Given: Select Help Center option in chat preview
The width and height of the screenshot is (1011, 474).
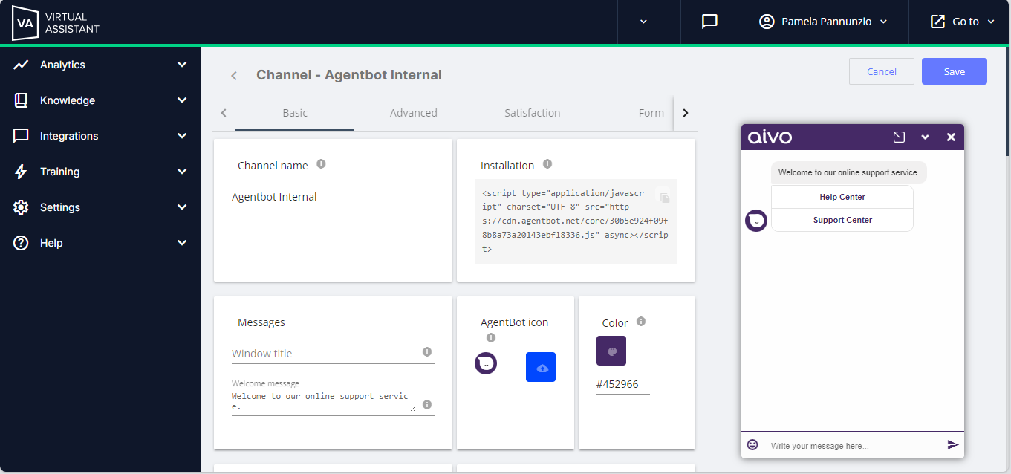Looking at the screenshot, I should tap(842, 197).
